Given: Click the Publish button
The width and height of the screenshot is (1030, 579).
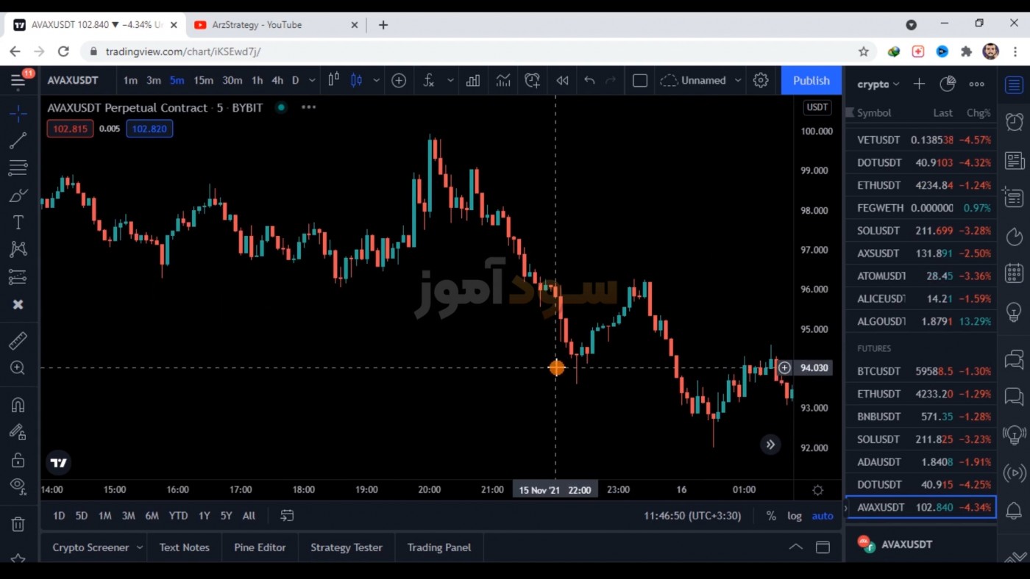Looking at the screenshot, I should (x=811, y=80).
